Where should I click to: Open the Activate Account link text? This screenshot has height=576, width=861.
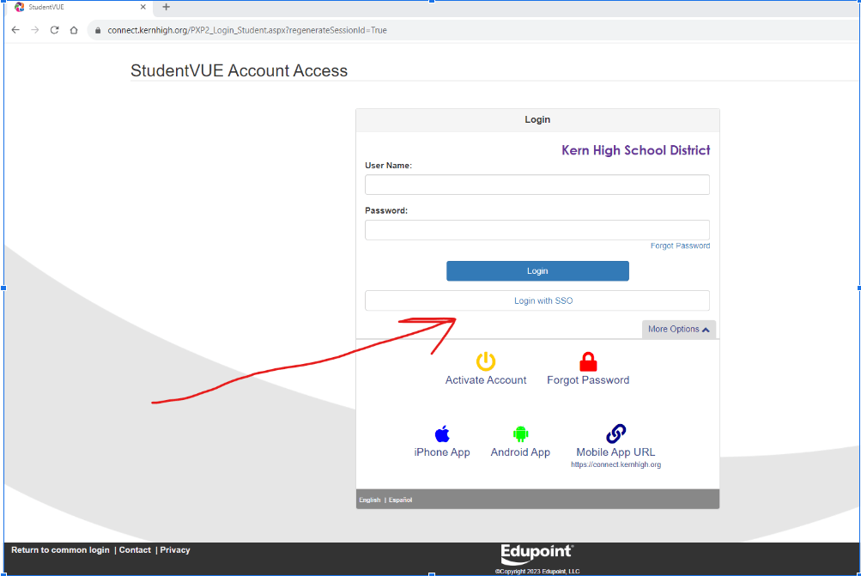coord(486,380)
